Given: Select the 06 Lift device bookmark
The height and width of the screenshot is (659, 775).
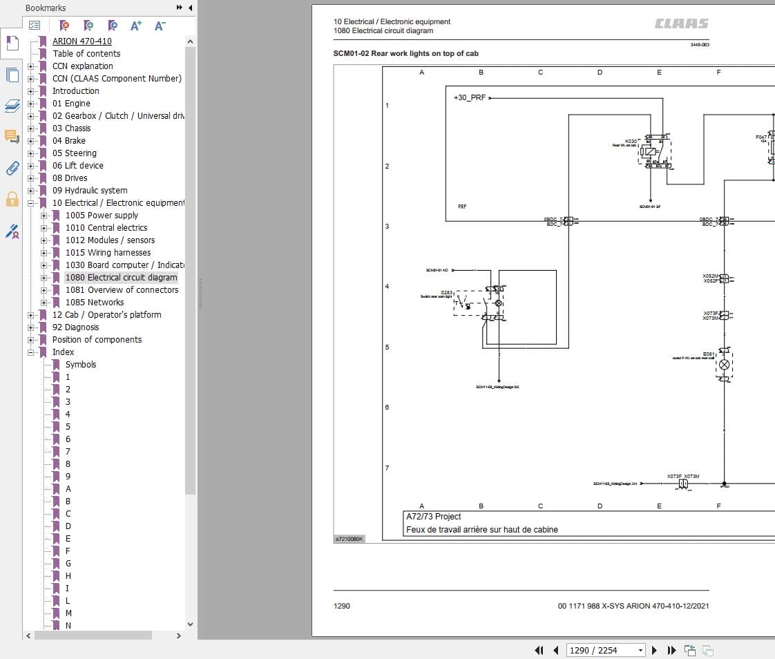Looking at the screenshot, I should [x=77, y=166].
